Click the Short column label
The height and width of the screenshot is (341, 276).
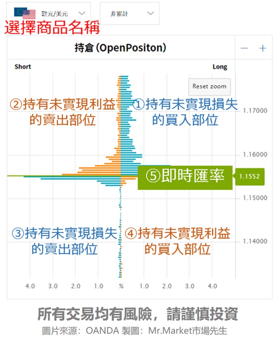point(23,67)
